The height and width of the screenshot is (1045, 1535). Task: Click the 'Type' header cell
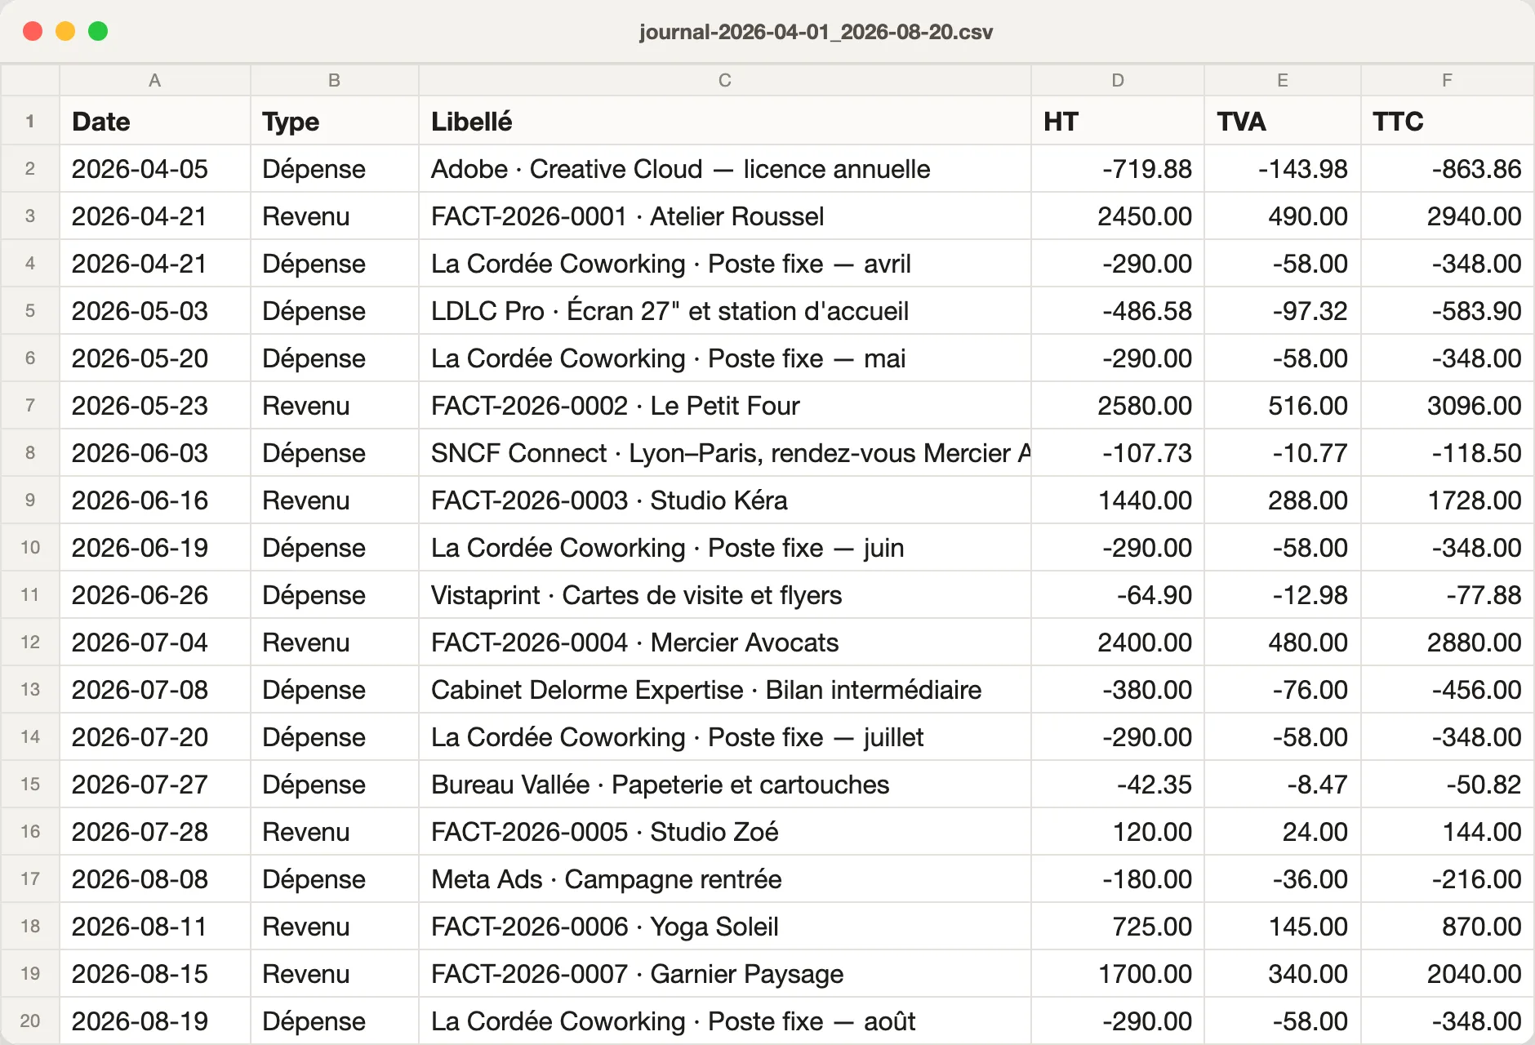[x=335, y=122]
